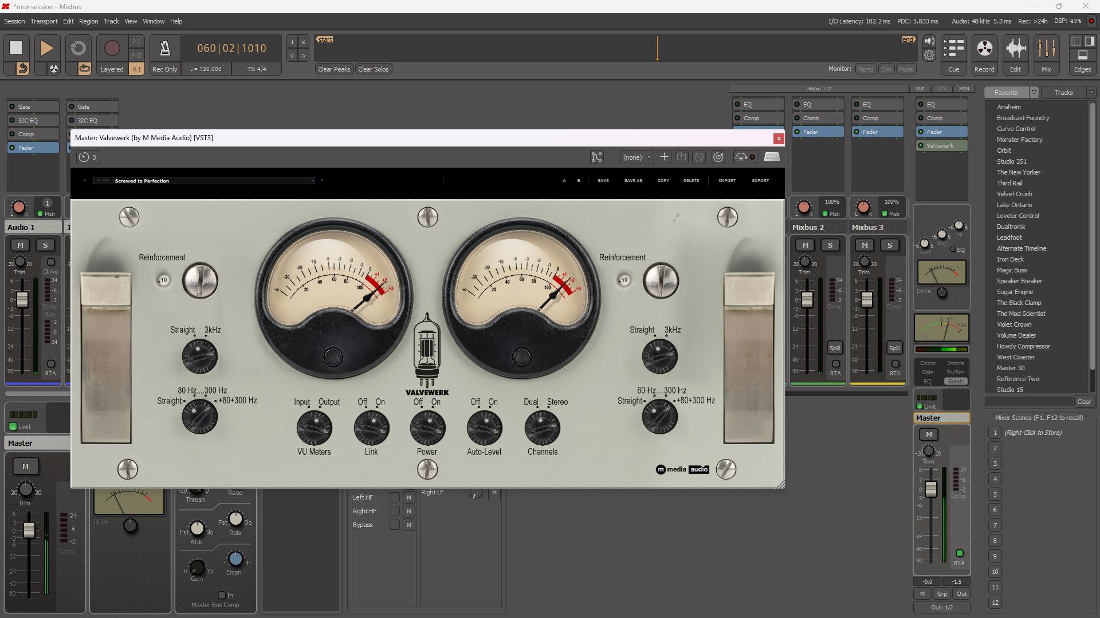Click the return-to-start arrow under Stop
Viewport: 1100px width, 618px height.
click(22, 69)
